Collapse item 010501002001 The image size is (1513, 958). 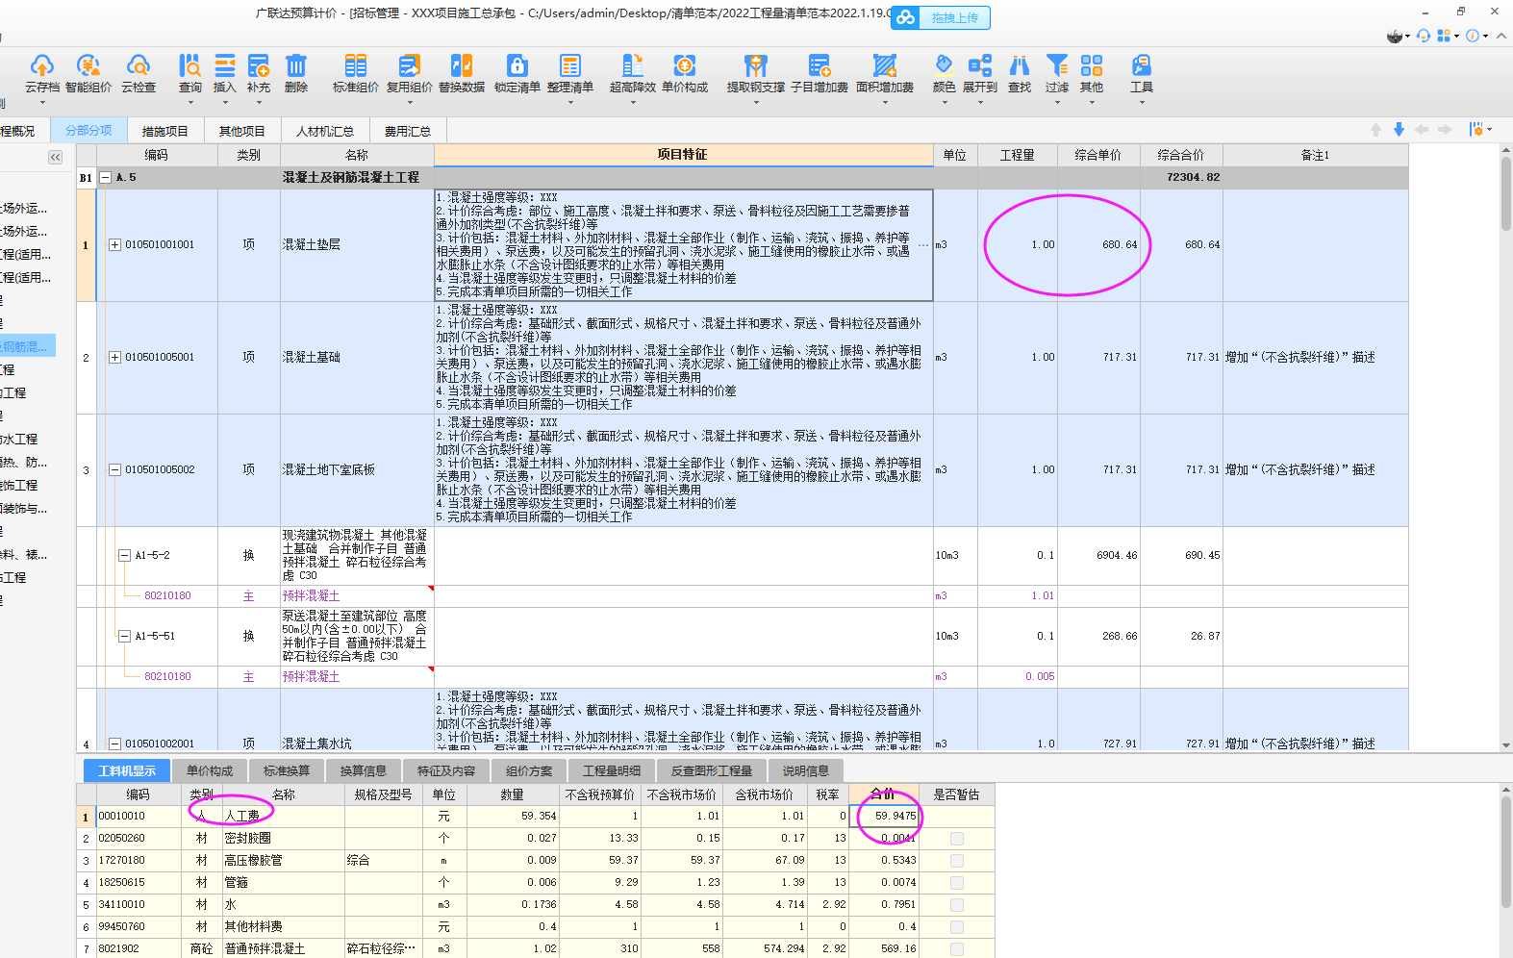coord(115,744)
